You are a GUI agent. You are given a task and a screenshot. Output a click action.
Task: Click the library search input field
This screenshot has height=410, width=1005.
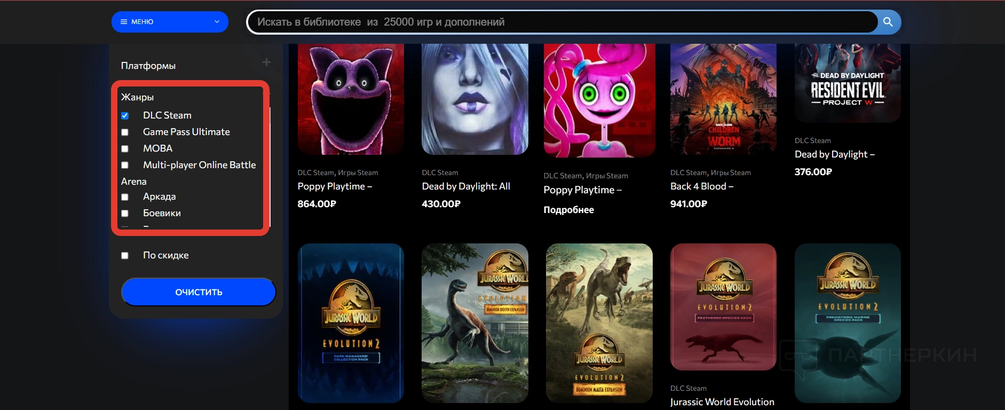point(562,22)
